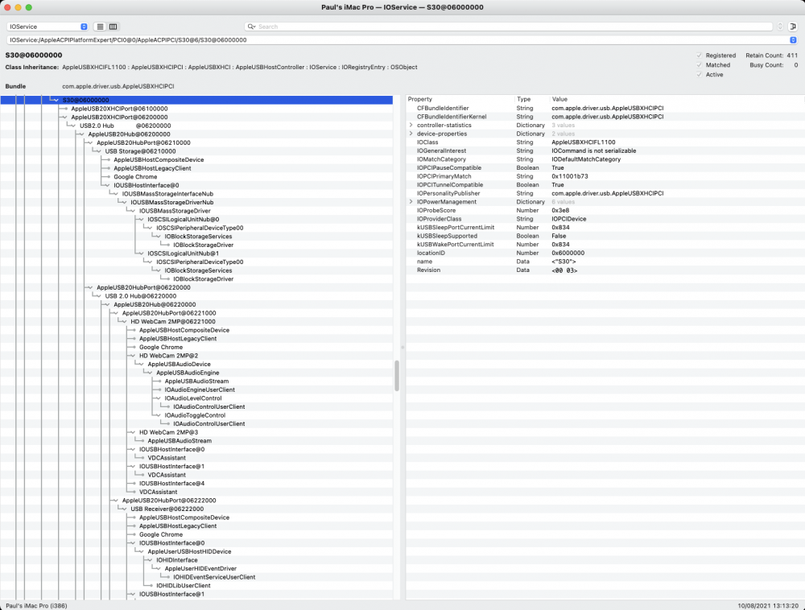Select the IOClass property row
Image resolution: width=805 pixels, height=610 pixels.
pos(604,142)
